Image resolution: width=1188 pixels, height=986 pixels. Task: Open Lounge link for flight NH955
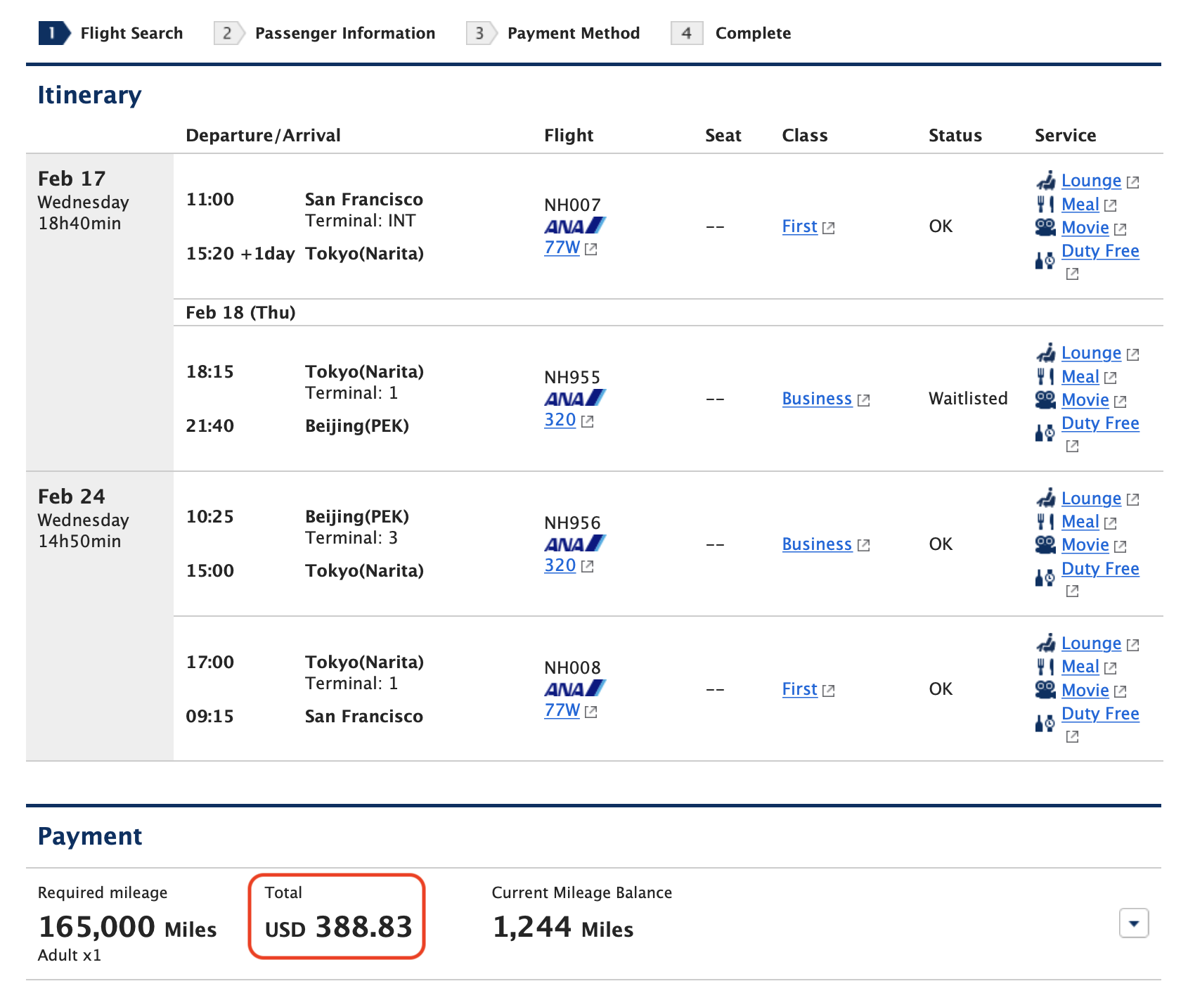[x=1091, y=353]
